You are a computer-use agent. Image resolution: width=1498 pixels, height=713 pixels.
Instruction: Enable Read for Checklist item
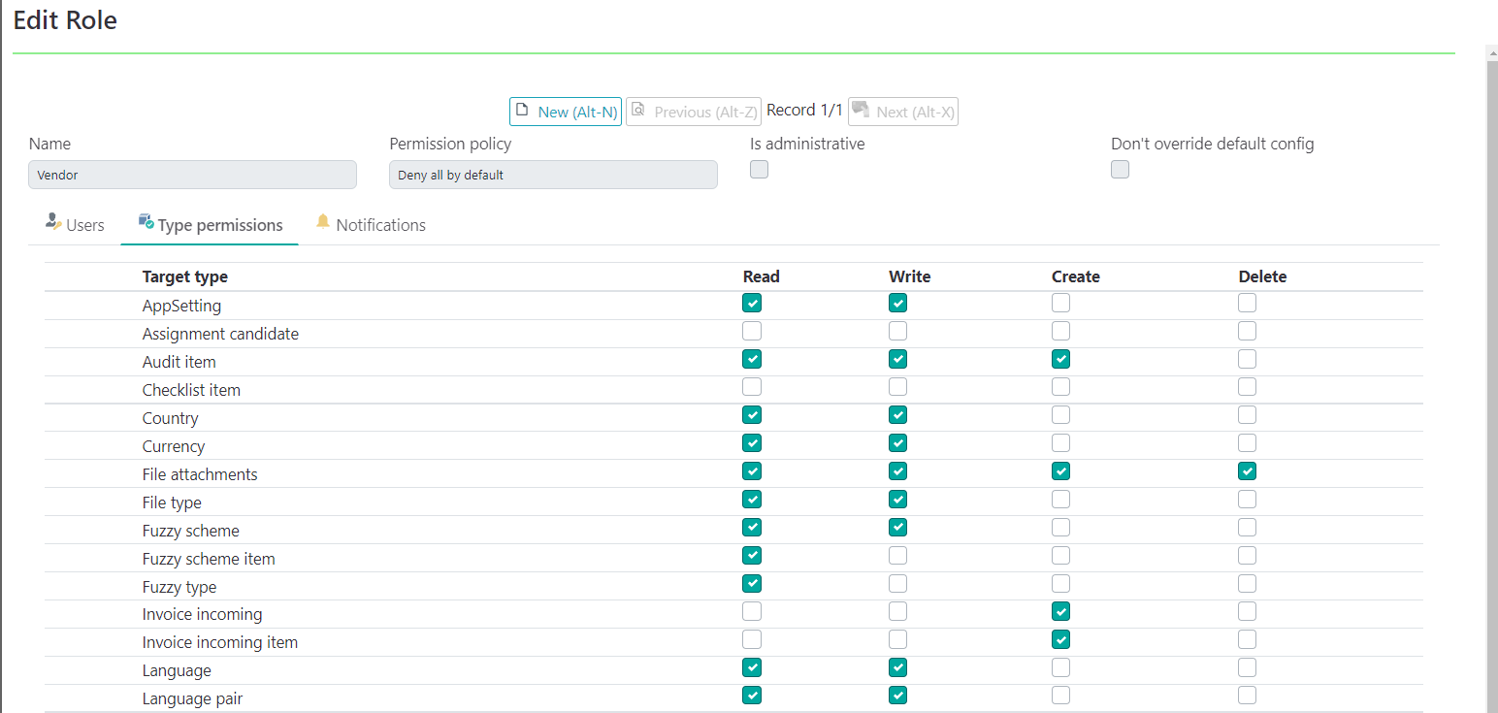tap(752, 387)
